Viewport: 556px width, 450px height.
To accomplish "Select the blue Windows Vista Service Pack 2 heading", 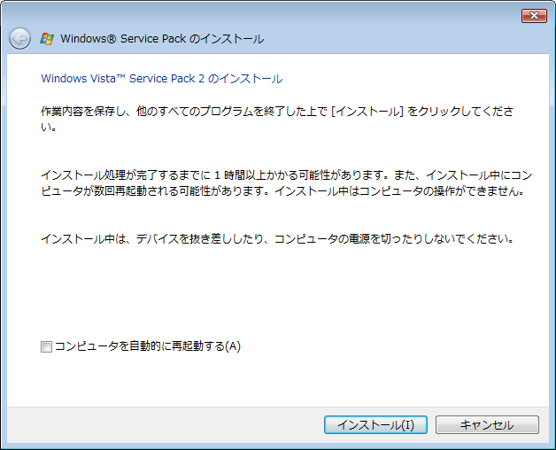I will point(162,79).
